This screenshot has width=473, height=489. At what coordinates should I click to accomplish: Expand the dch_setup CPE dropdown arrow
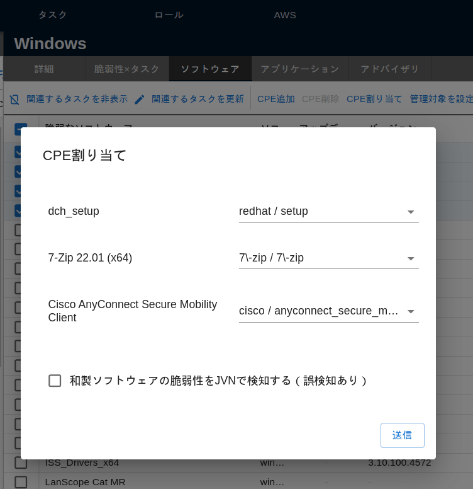[x=410, y=212]
